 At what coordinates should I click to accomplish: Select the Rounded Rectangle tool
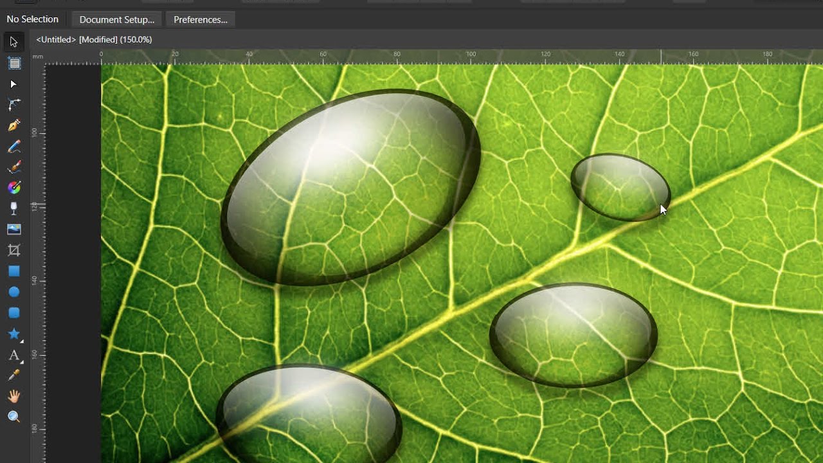pos(14,313)
